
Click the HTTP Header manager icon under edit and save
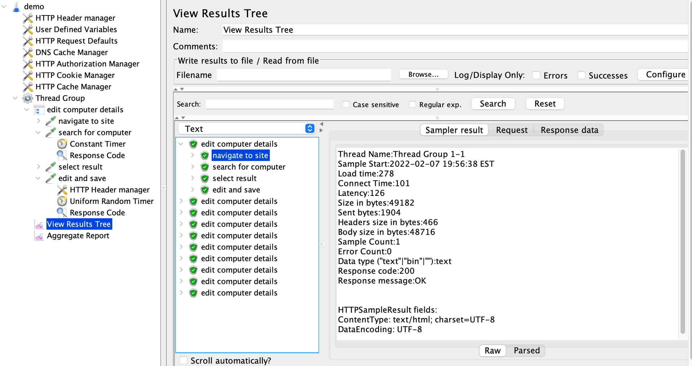point(62,190)
